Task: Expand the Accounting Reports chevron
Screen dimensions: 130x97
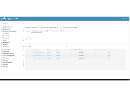Action: 23,56
